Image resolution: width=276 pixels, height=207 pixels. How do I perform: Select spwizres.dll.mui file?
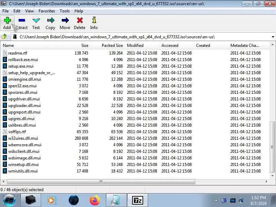pos(23,92)
